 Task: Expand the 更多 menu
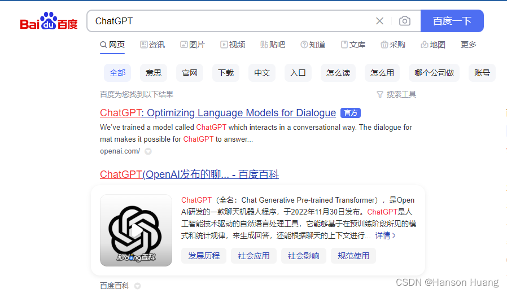pyautogui.click(x=469, y=45)
